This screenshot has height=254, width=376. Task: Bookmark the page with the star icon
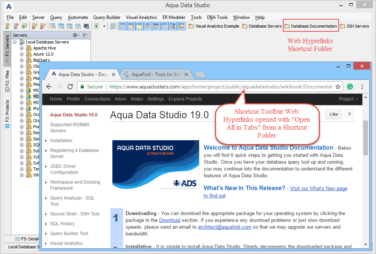338,87
